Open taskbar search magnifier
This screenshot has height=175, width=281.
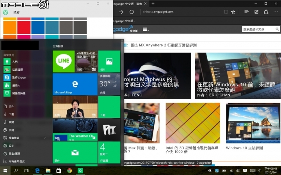(x=16, y=171)
